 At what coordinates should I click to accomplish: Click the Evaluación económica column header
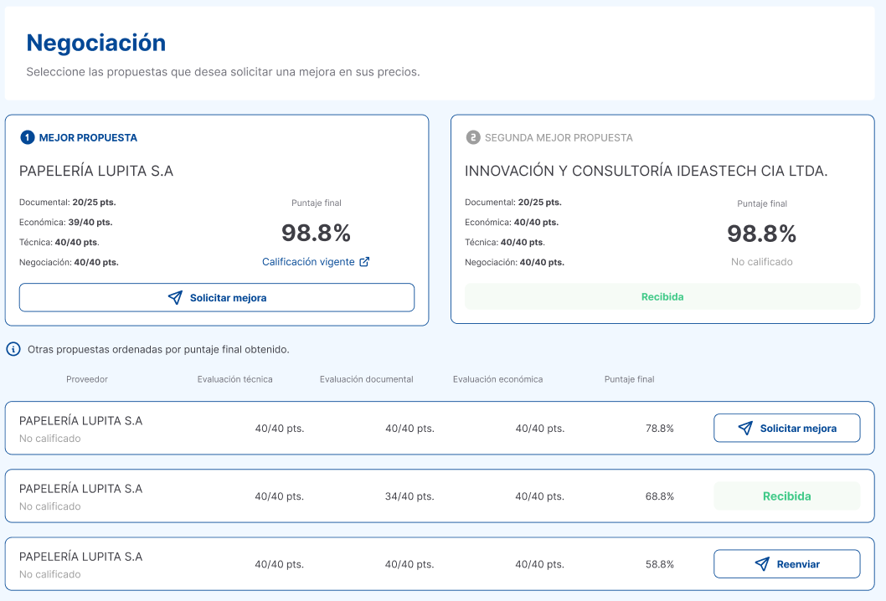pyautogui.click(x=497, y=379)
